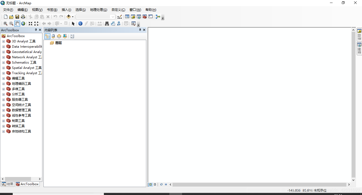
Task: Toggle the Pan hand tool
Action: click(x=17, y=24)
